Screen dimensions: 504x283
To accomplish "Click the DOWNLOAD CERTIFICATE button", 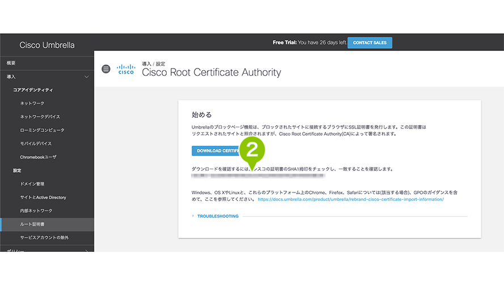I will 217,151.
